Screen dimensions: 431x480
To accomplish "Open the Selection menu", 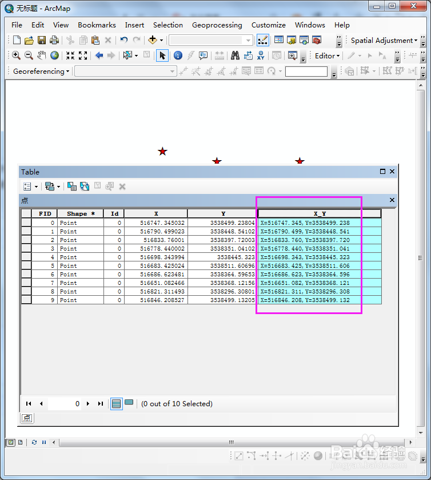I will pos(168,25).
